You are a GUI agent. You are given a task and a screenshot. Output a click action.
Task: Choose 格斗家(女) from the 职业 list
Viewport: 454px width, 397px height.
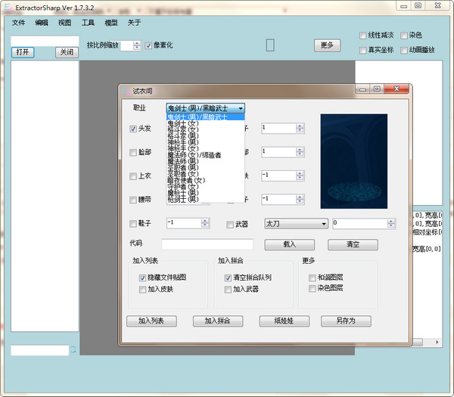click(x=206, y=129)
